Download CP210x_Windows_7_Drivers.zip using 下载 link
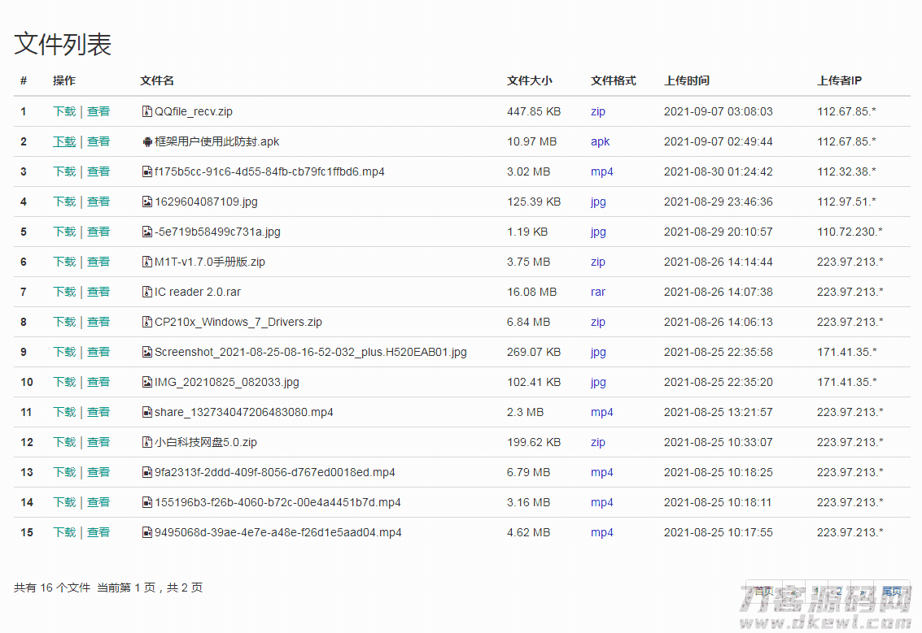 (64, 322)
